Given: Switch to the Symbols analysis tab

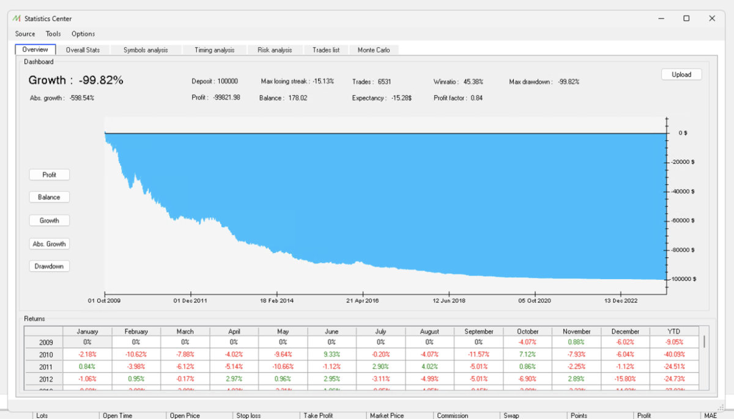Looking at the screenshot, I should coord(145,50).
